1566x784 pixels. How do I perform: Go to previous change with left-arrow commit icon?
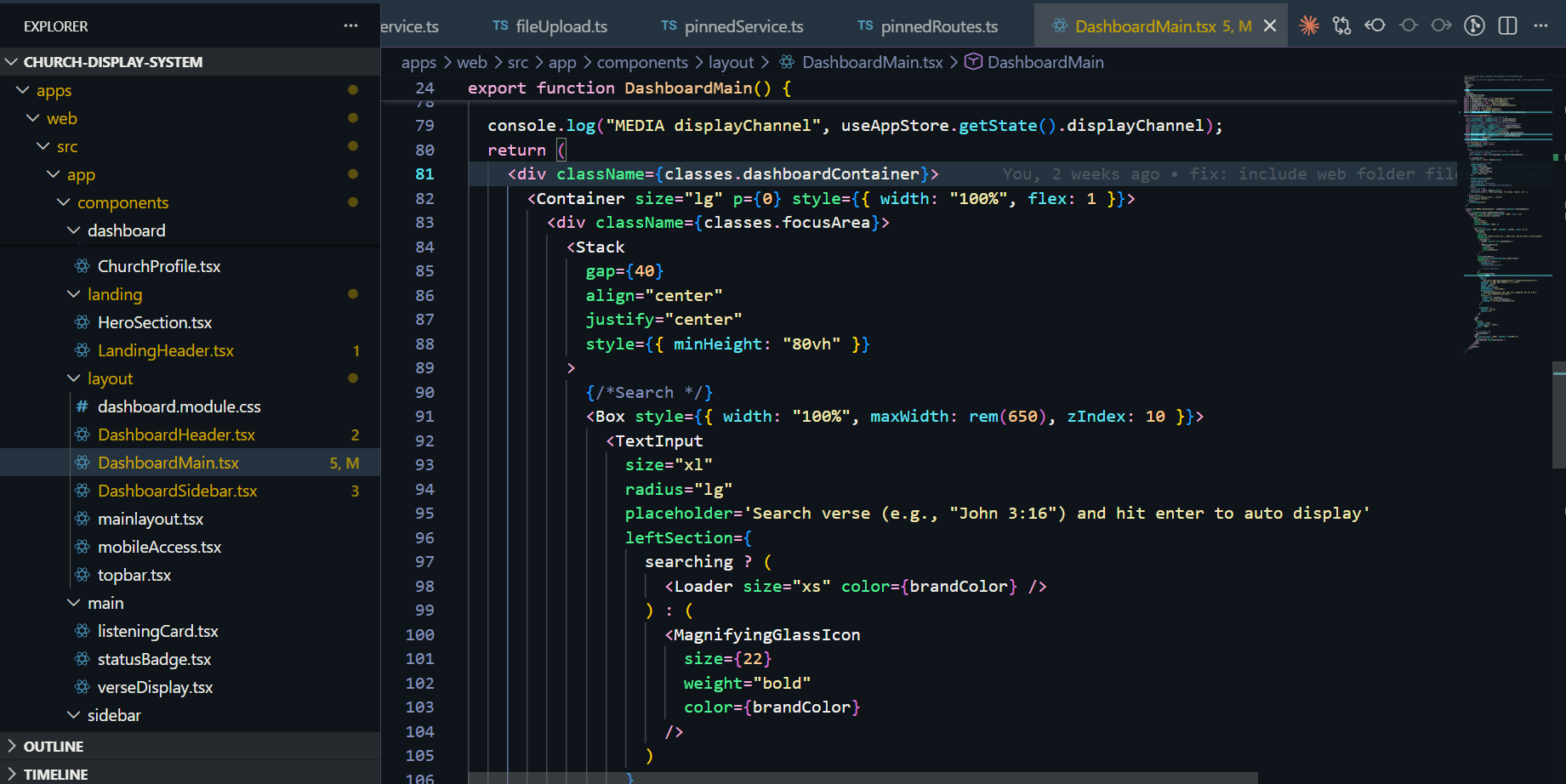[1375, 26]
